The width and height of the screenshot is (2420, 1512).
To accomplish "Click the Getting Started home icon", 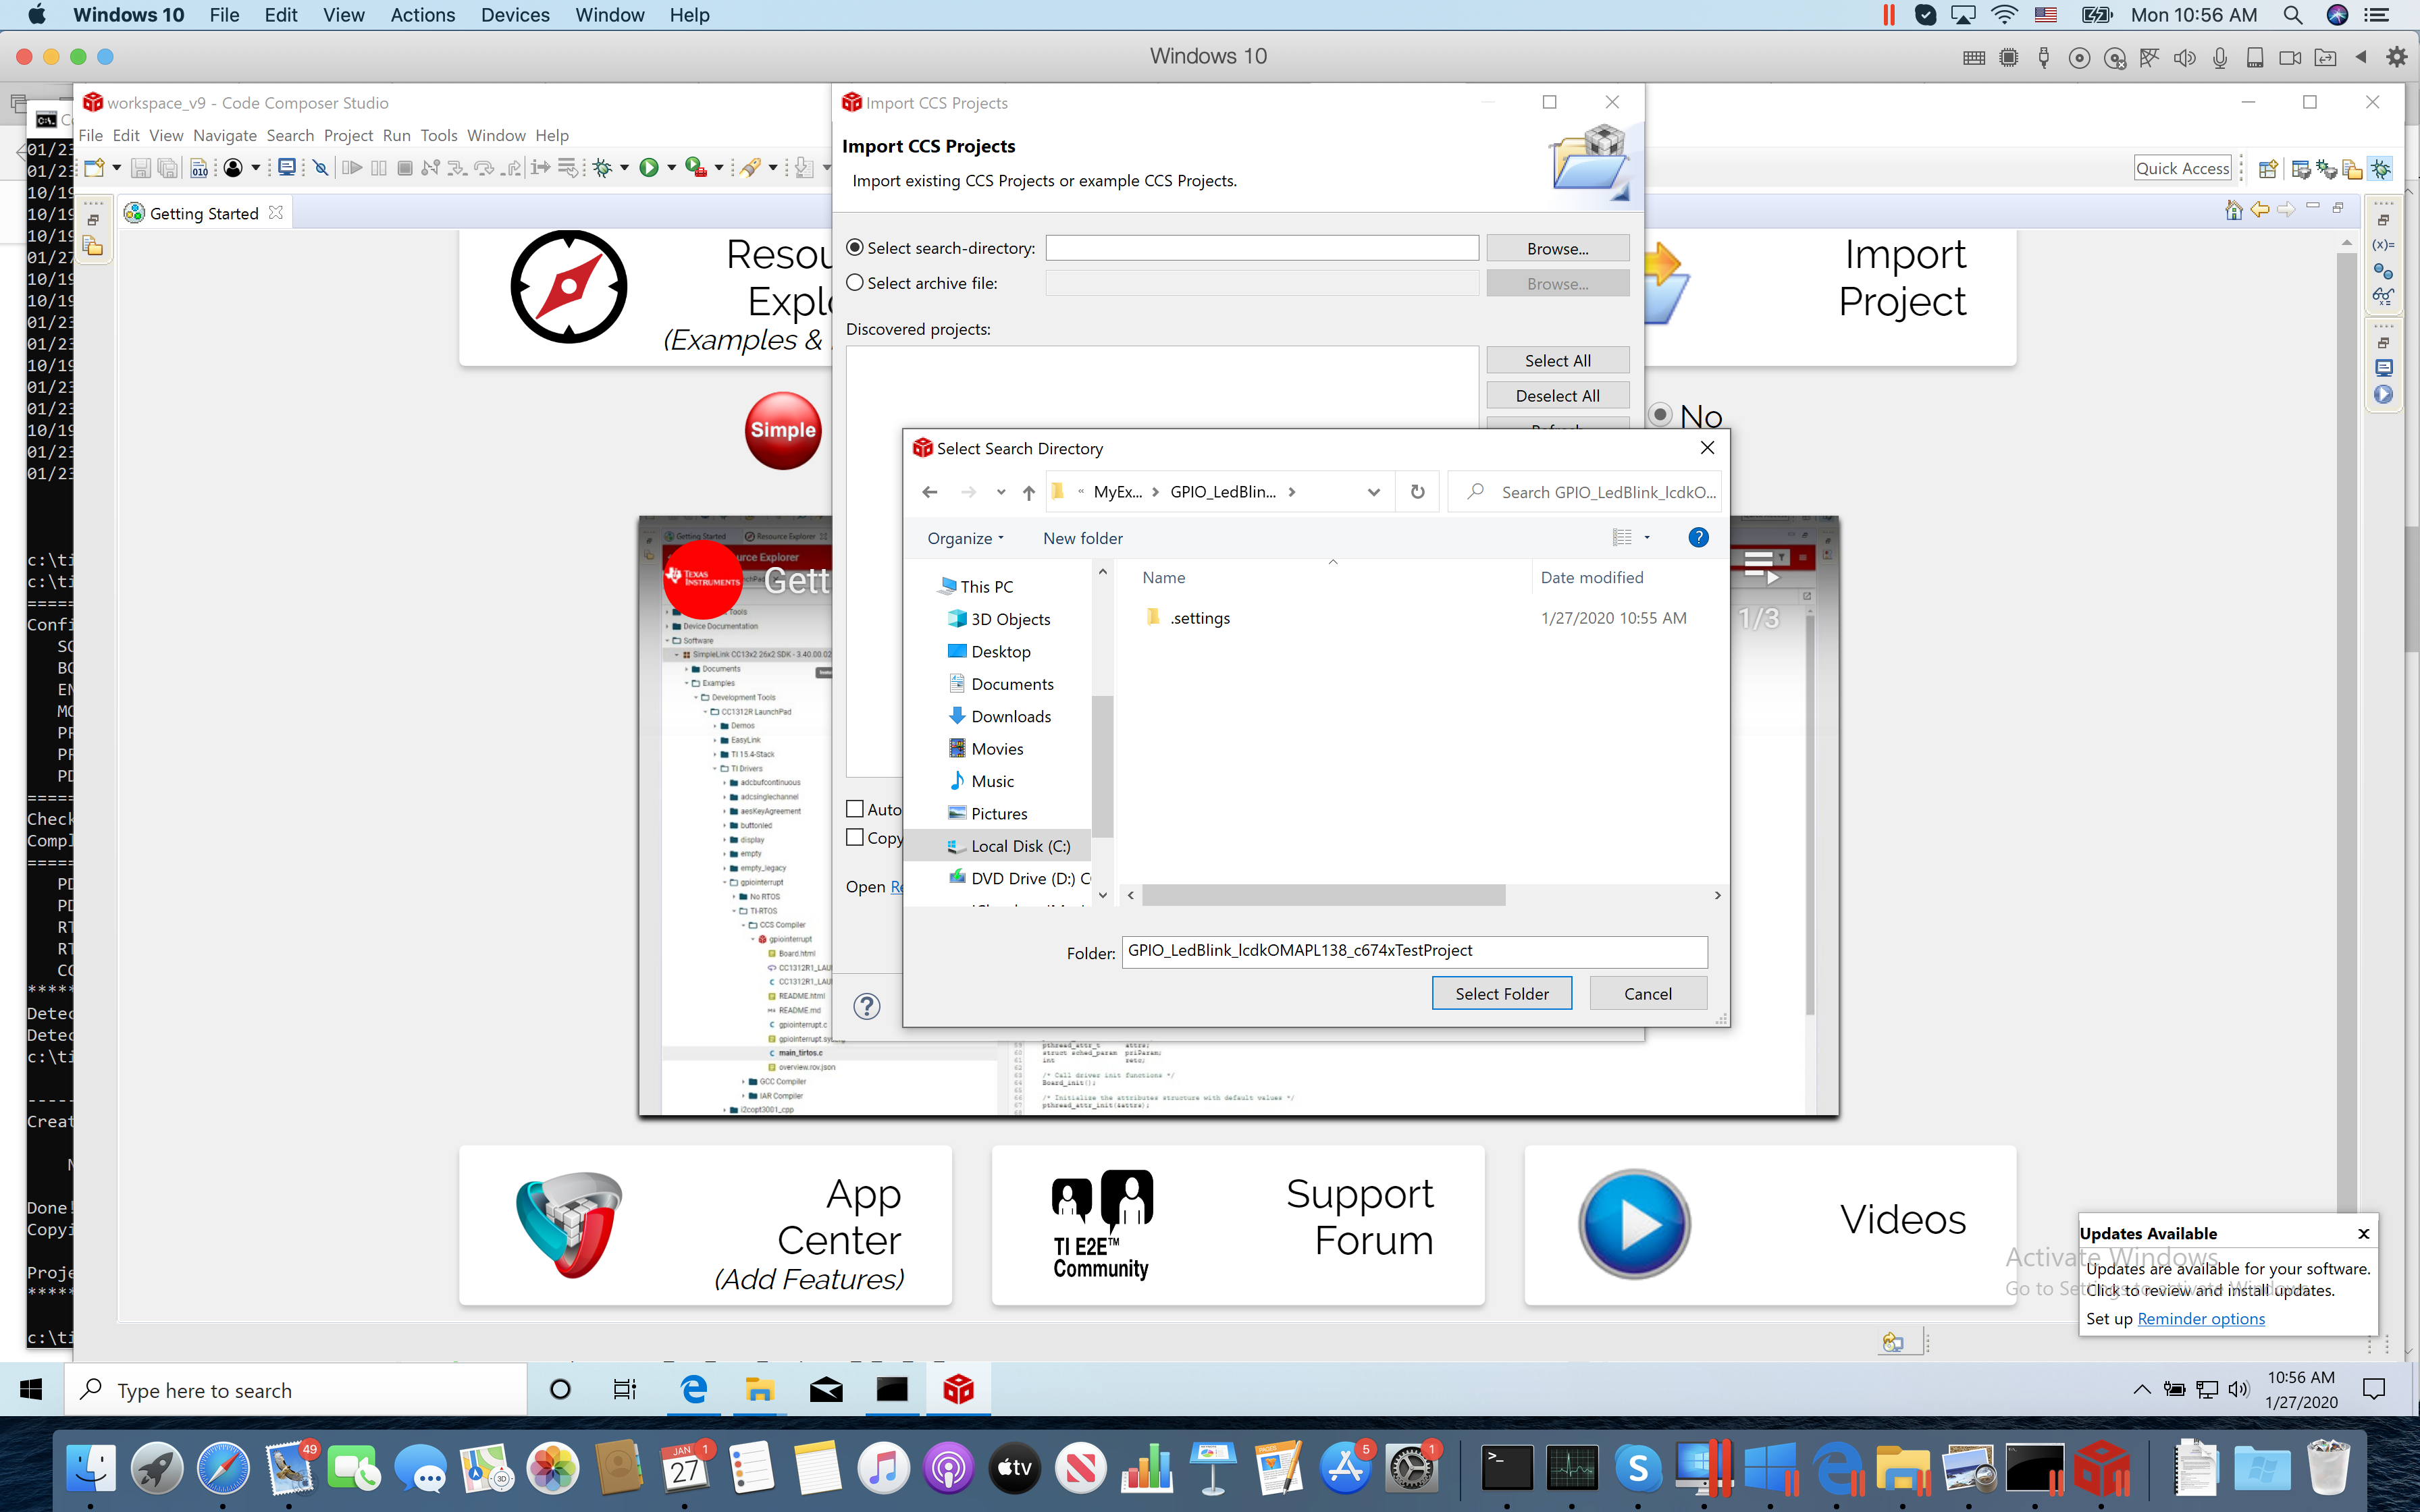I will [2233, 210].
